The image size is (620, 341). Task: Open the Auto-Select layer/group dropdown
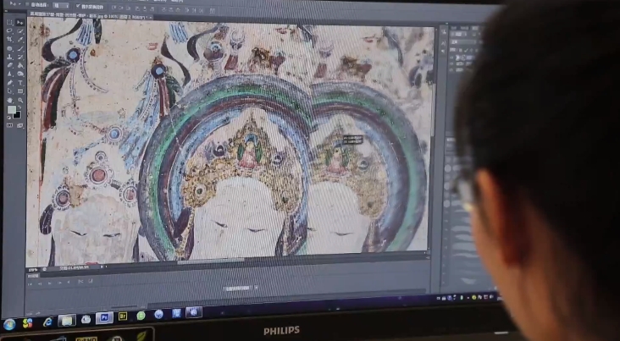tap(60, 6)
